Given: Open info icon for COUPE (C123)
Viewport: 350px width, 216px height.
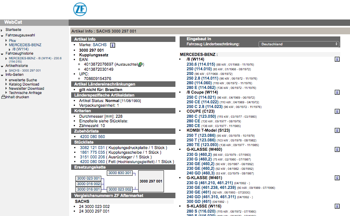Looking at the screenshot, I should coord(337,111).
